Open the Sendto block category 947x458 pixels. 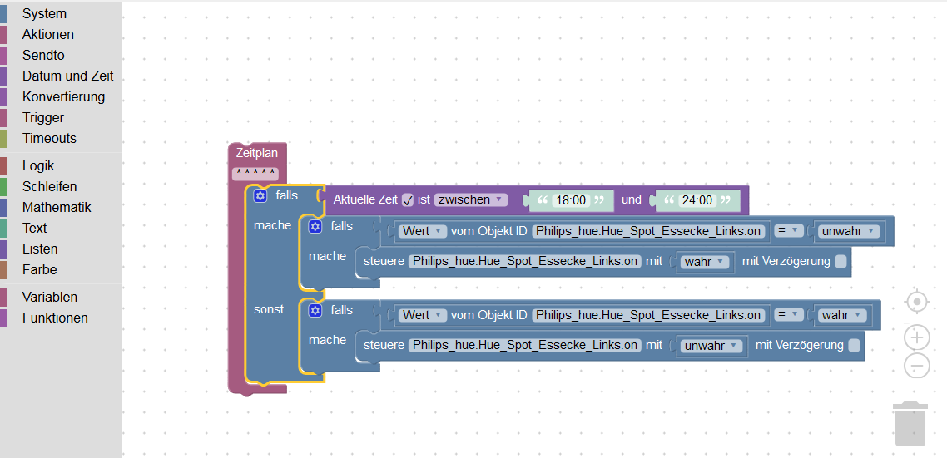[61, 55]
